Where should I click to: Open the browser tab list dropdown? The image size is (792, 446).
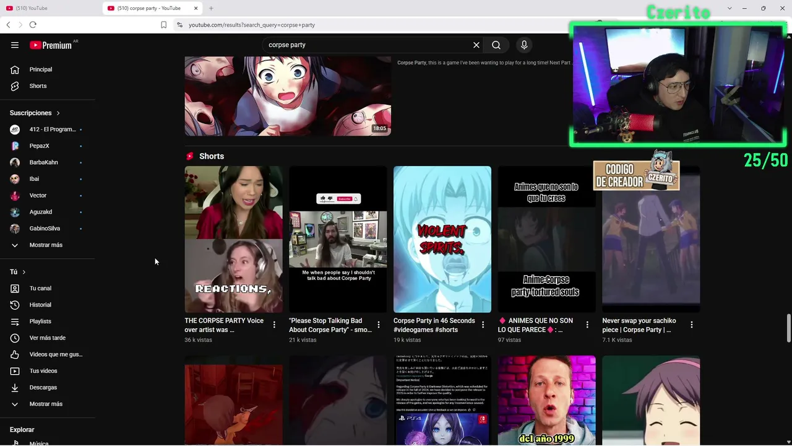[x=730, y=8]
